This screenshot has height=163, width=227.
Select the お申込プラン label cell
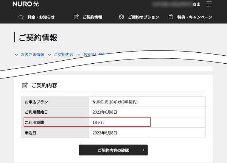pyautogui.click(x=55, y=102)
